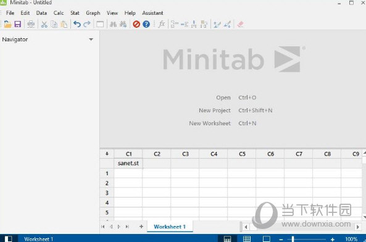Select the C5 column header
Screen dimensions: 366x242
click(242, 154)
